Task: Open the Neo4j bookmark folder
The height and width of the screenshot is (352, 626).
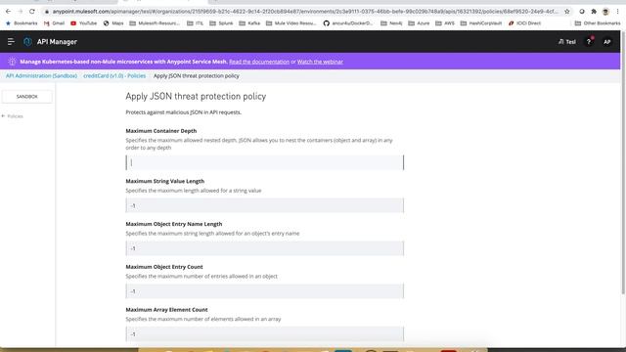Action: (391, 23)
